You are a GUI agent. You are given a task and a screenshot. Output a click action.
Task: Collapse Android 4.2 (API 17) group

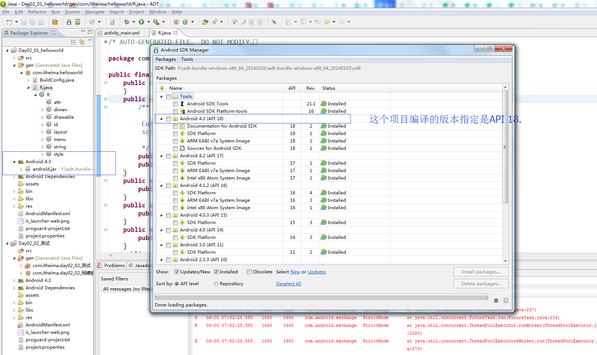pyautogui.click(x=162, y=156)
